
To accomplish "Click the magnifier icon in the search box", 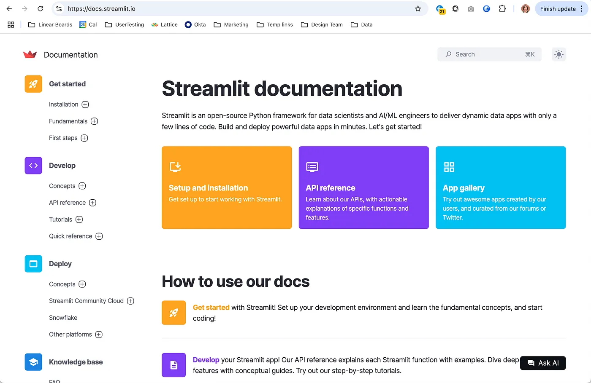I will [448, 54].
